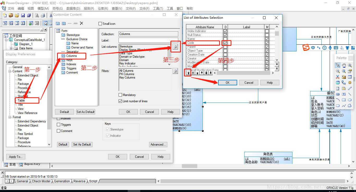Viewport: 356px width, 192px height.
Task: Collapse the Format category node
Action: click(x=10, y=117)
